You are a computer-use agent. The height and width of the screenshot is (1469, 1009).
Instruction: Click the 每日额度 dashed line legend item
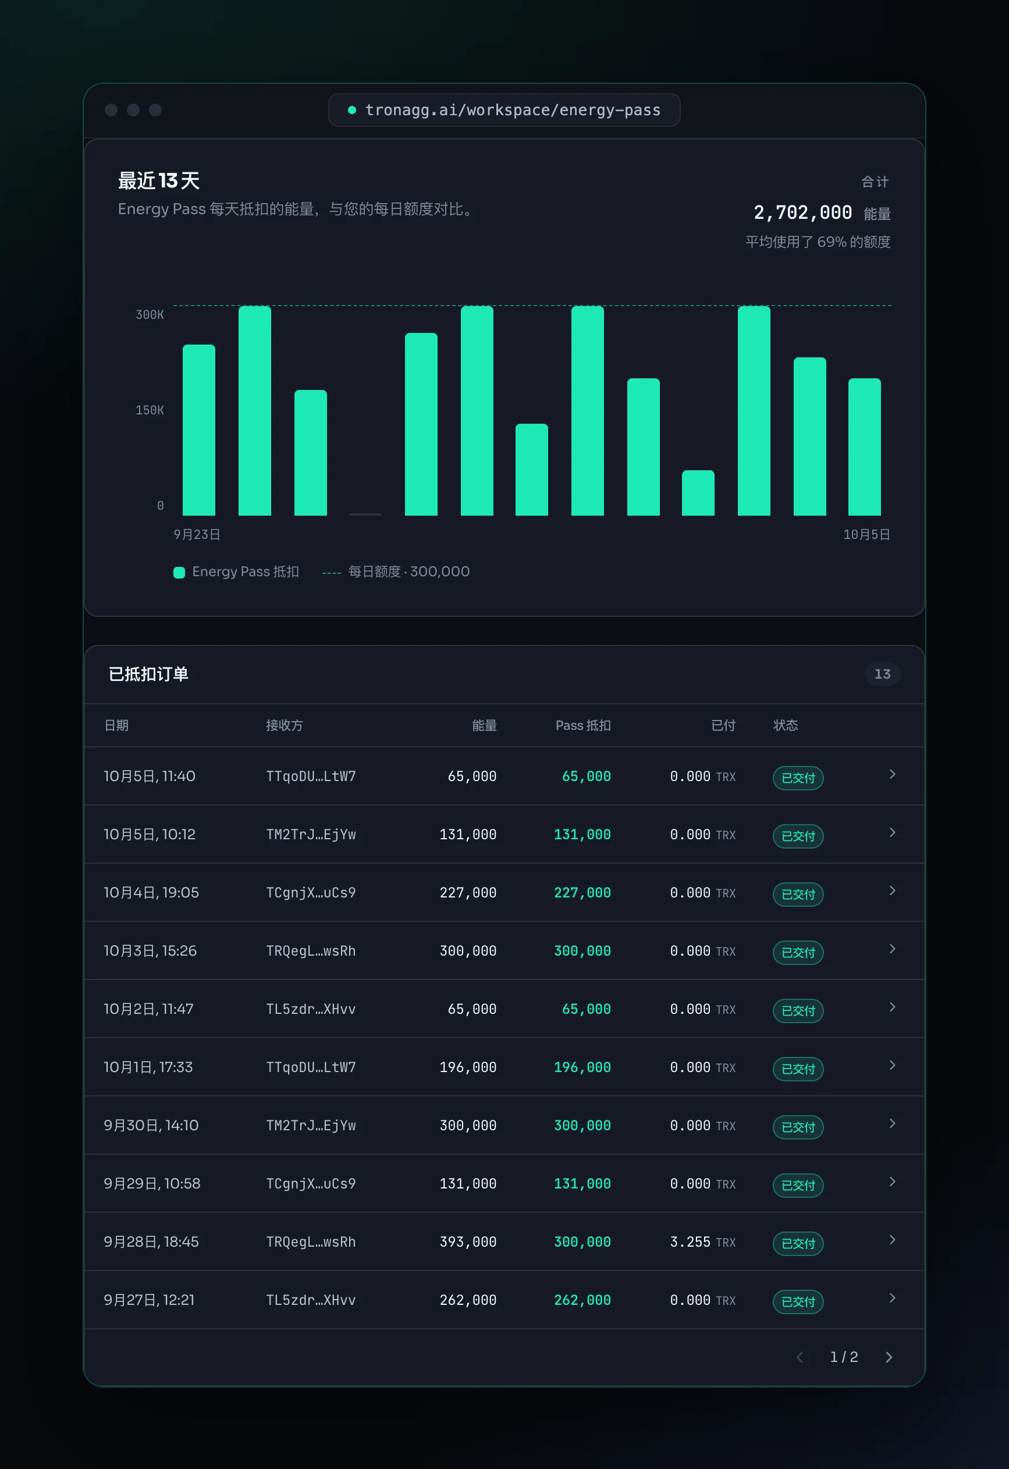tap(396, 572)
